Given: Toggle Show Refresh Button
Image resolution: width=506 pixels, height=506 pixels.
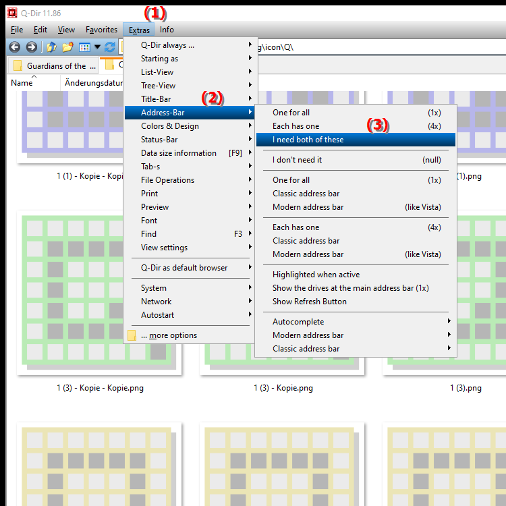Looking at the screenshot, I should [356, 302].
